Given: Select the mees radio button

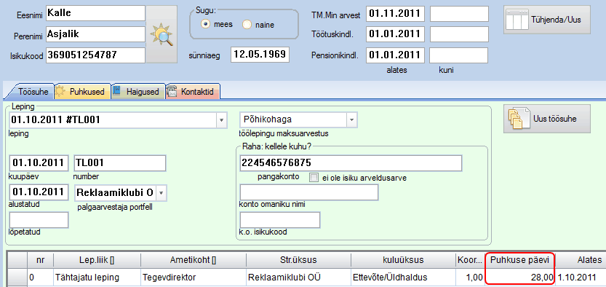Looking at the screenshot, I should [206, 24].
